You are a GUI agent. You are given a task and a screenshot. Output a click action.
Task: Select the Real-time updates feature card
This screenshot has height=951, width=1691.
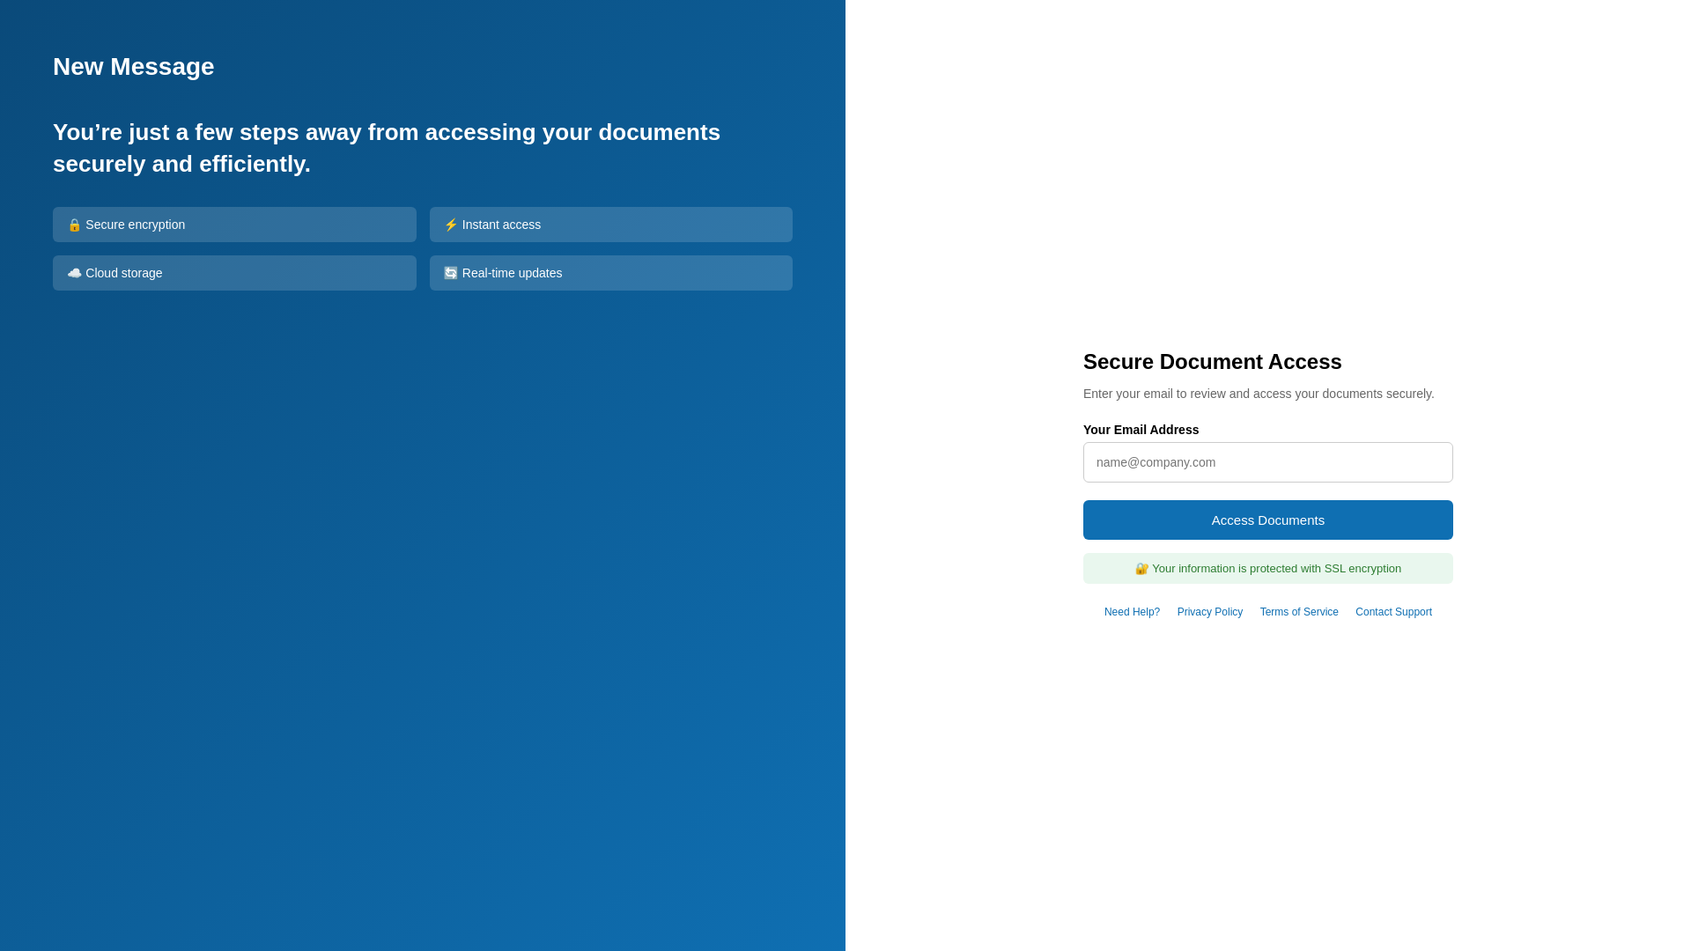click(x=611, y=273)
